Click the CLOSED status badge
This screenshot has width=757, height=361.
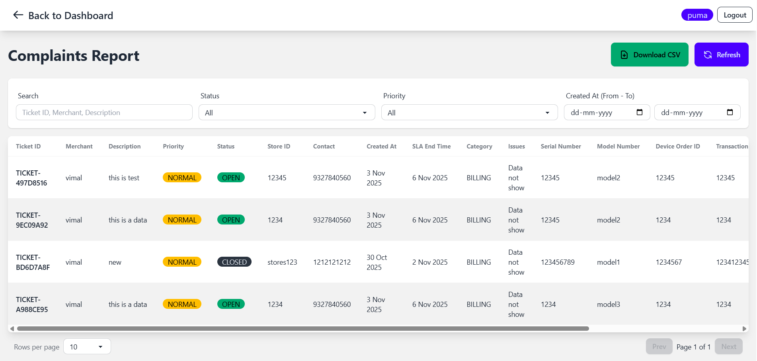point(234,262)
